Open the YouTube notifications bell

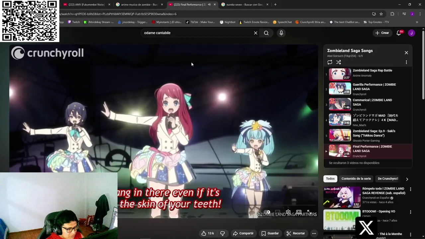tap(399, 33)
